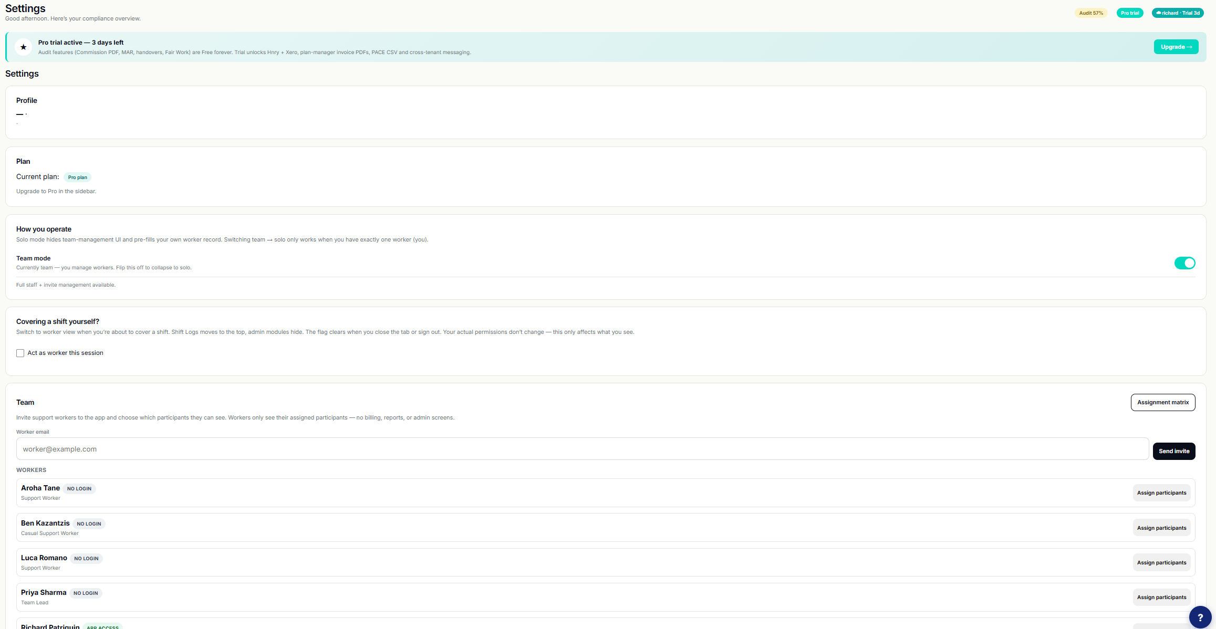Toggle Team mode switch off

point(1184,263)
